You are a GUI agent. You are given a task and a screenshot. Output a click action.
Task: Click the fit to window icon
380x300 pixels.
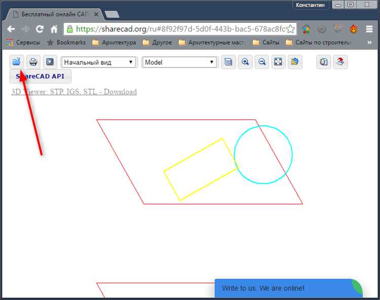(x=278, y=62)
